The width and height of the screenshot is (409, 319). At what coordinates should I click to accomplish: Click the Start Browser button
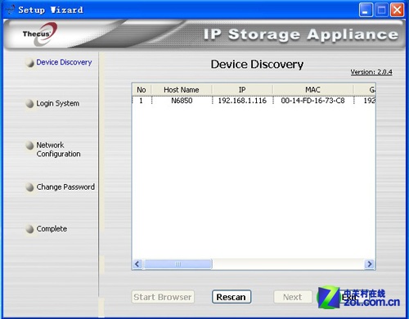point(163,297)
